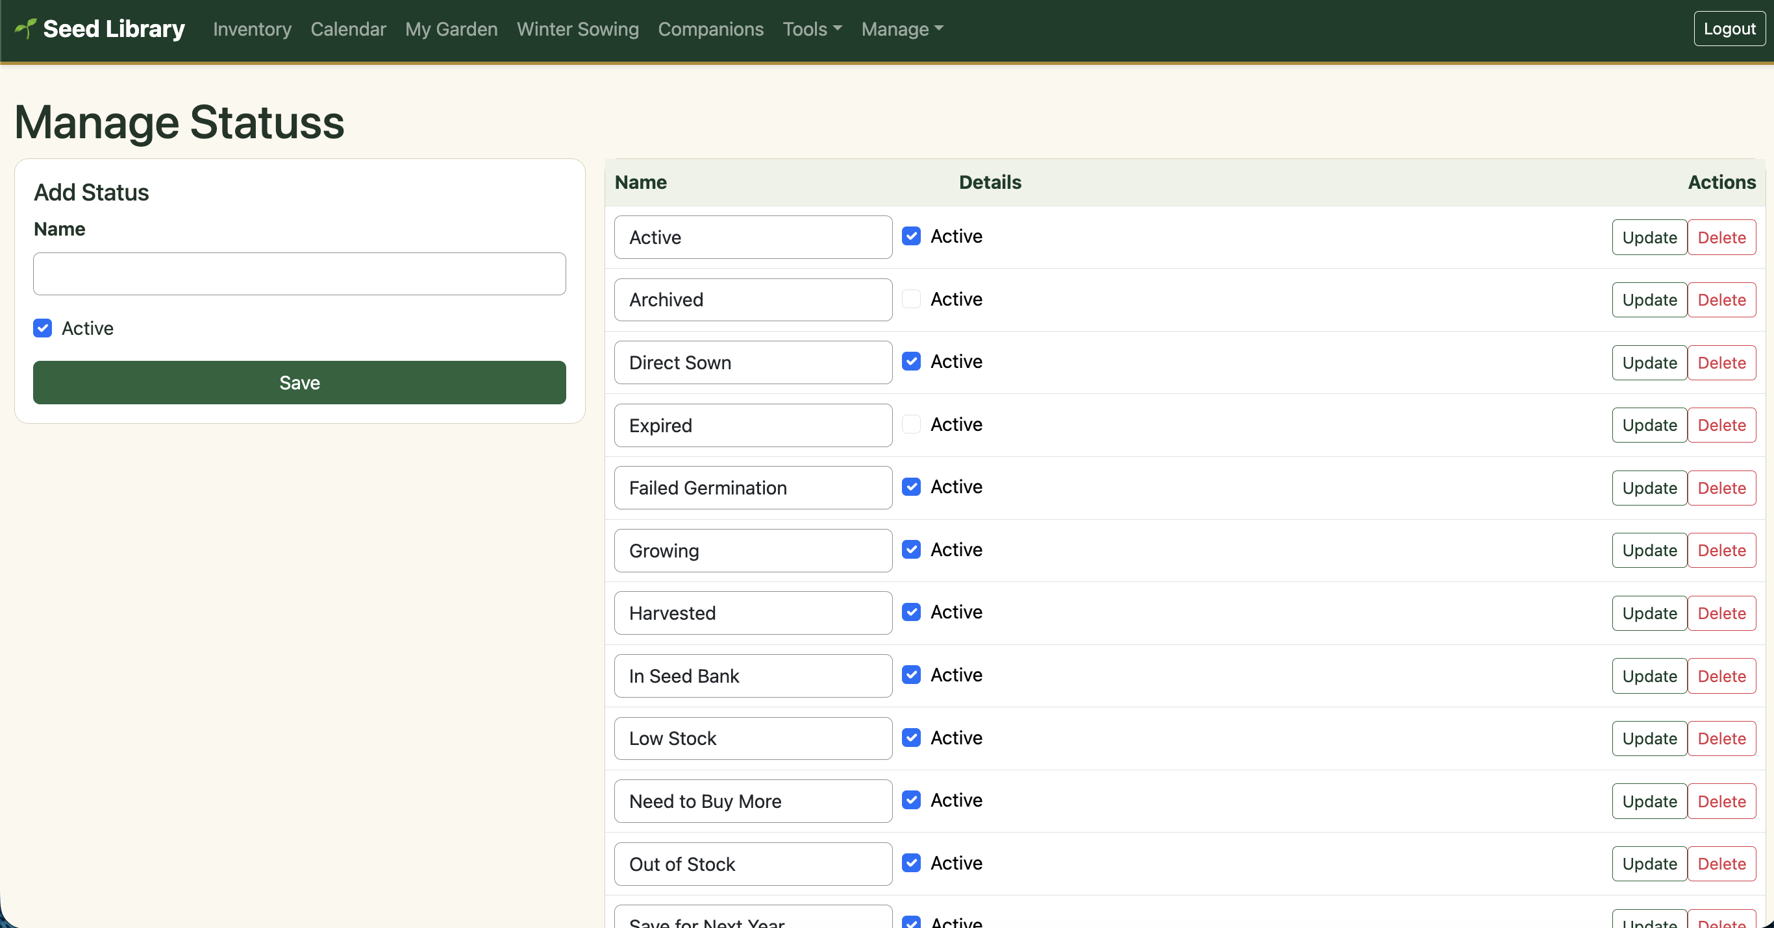Screen dimensions: 1774x928
Task: Update the Growing status
Action: coord(1649,551)
